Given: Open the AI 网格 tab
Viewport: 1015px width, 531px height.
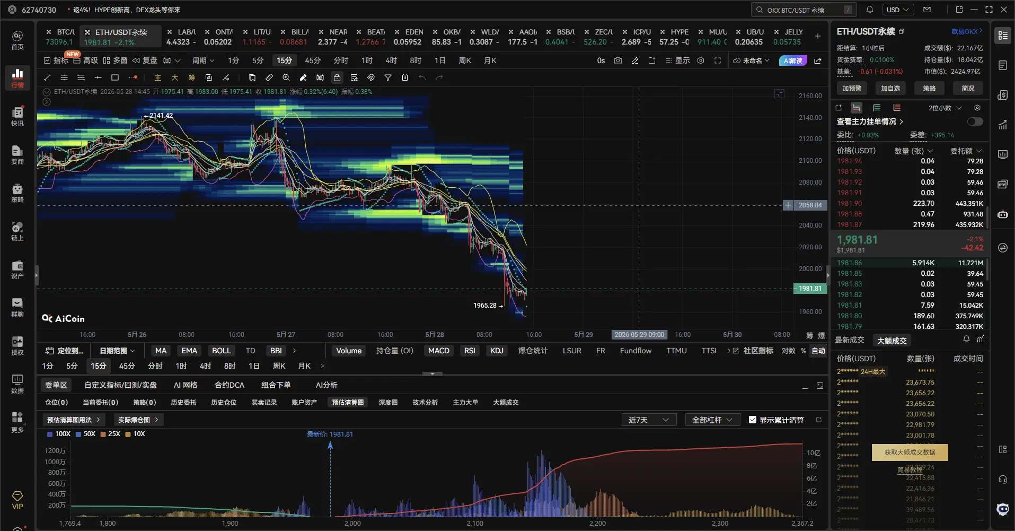Looking at the screenshot, I should click(186, 385).
